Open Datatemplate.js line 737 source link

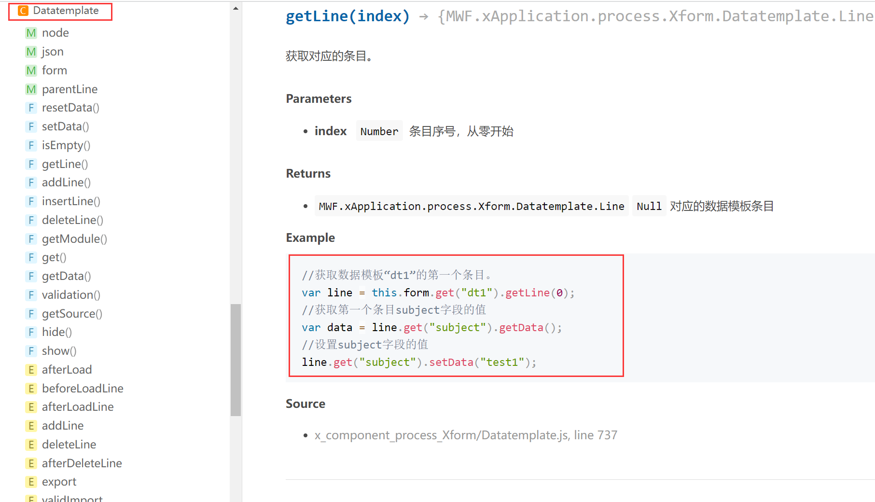[466, 435]
